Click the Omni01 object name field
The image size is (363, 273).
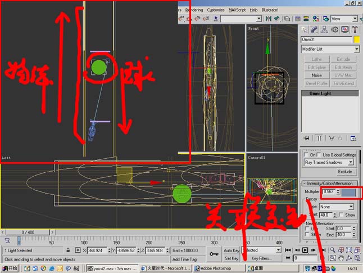pyautogui.click(x=326, y=39)
